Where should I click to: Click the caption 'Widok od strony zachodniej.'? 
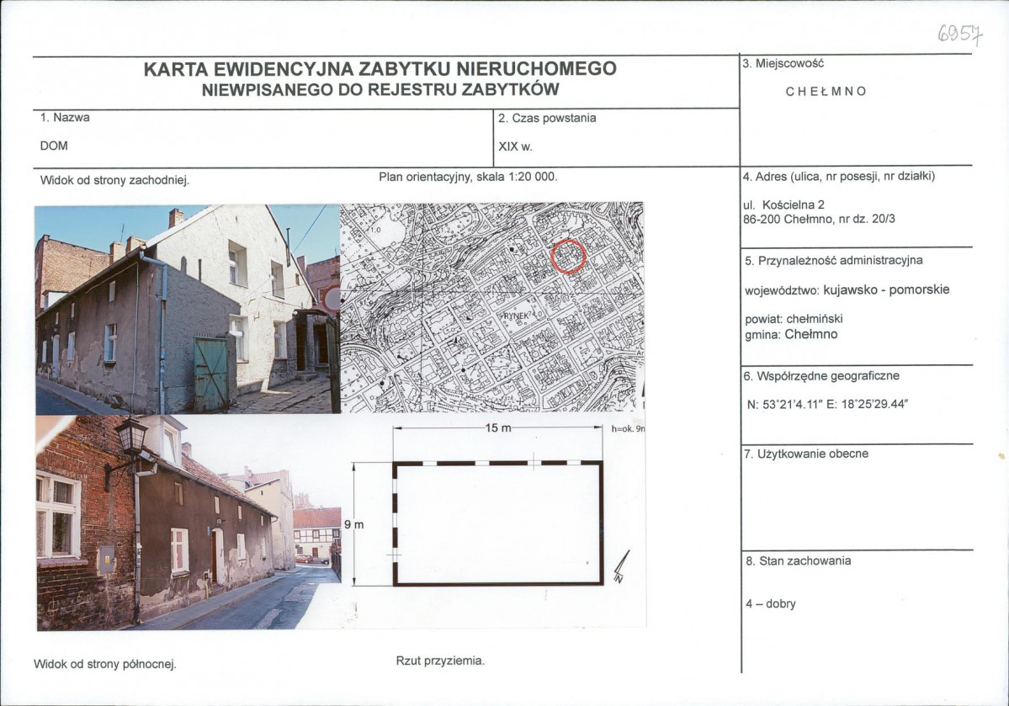point(114,180)
